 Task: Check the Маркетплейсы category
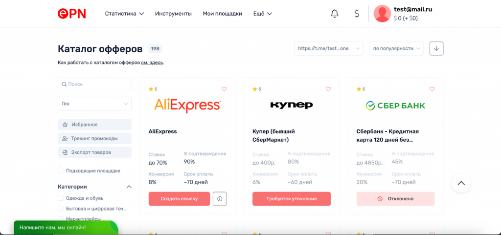[x=60, y=219]
